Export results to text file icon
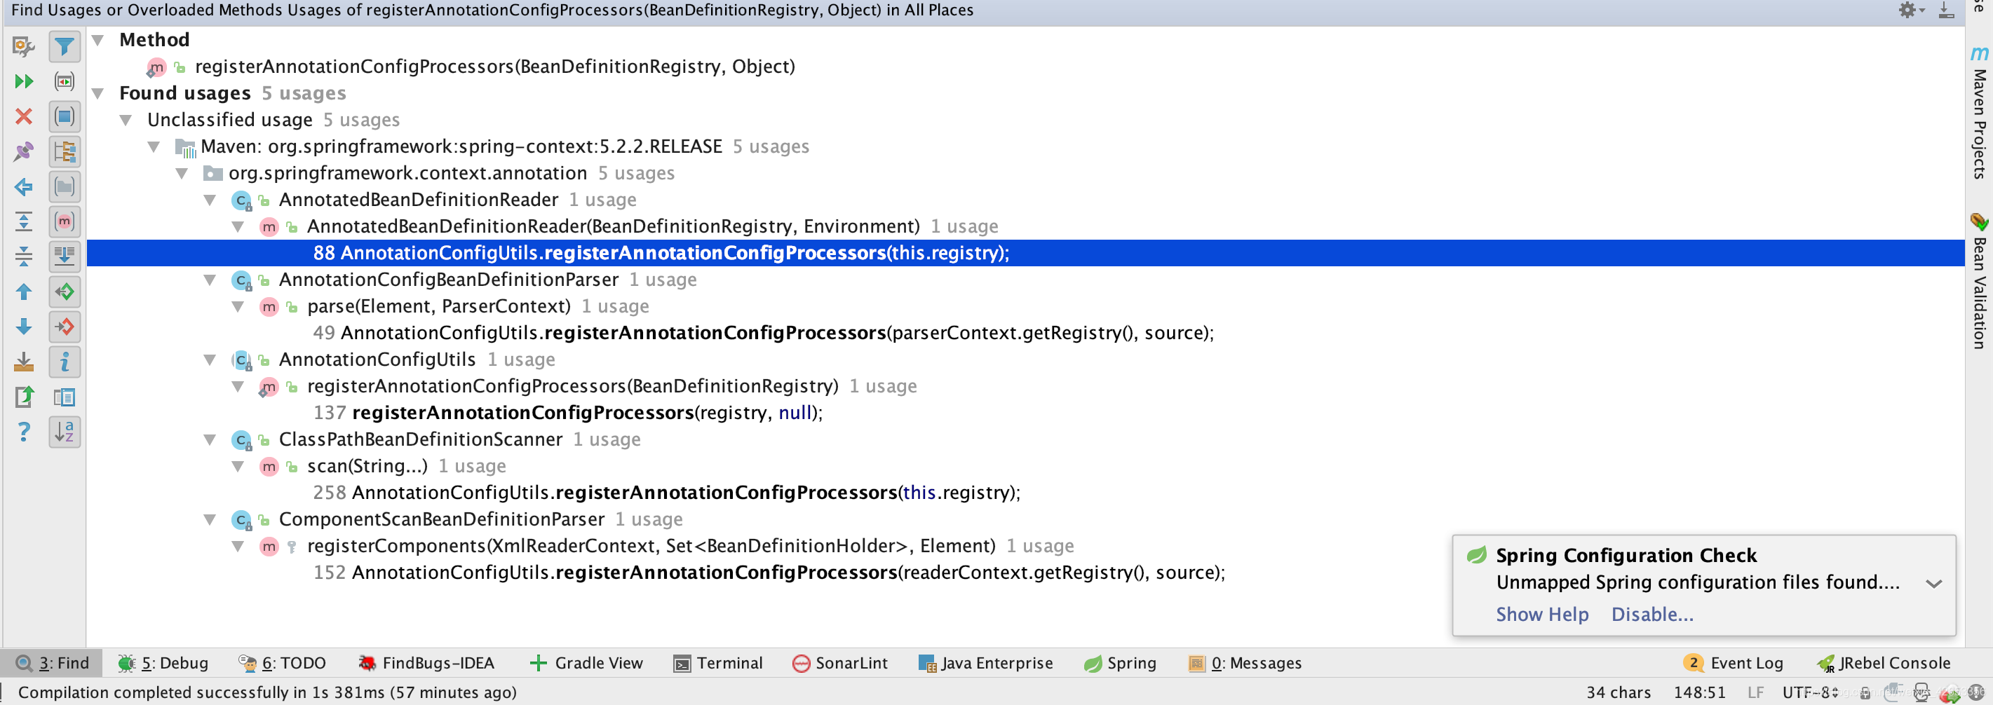This screenshot has height=705, width=1993. [x=23, y=397]
